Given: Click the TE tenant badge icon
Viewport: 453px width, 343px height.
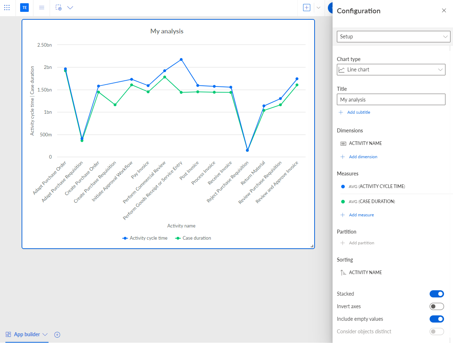Looking at the screenshot, I should coord(24,8).
